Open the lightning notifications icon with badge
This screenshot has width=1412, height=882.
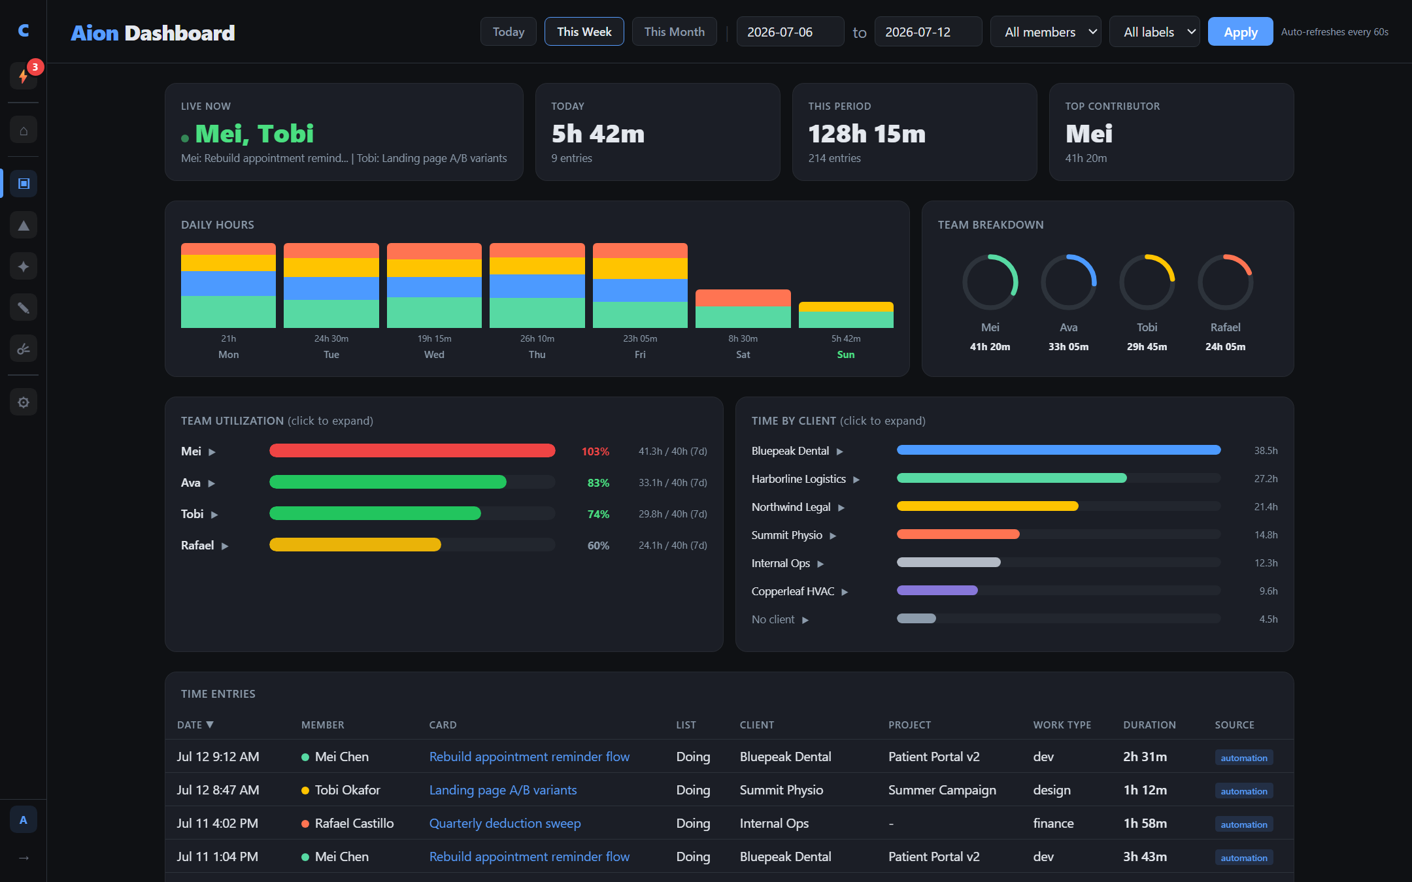[24, 76]
